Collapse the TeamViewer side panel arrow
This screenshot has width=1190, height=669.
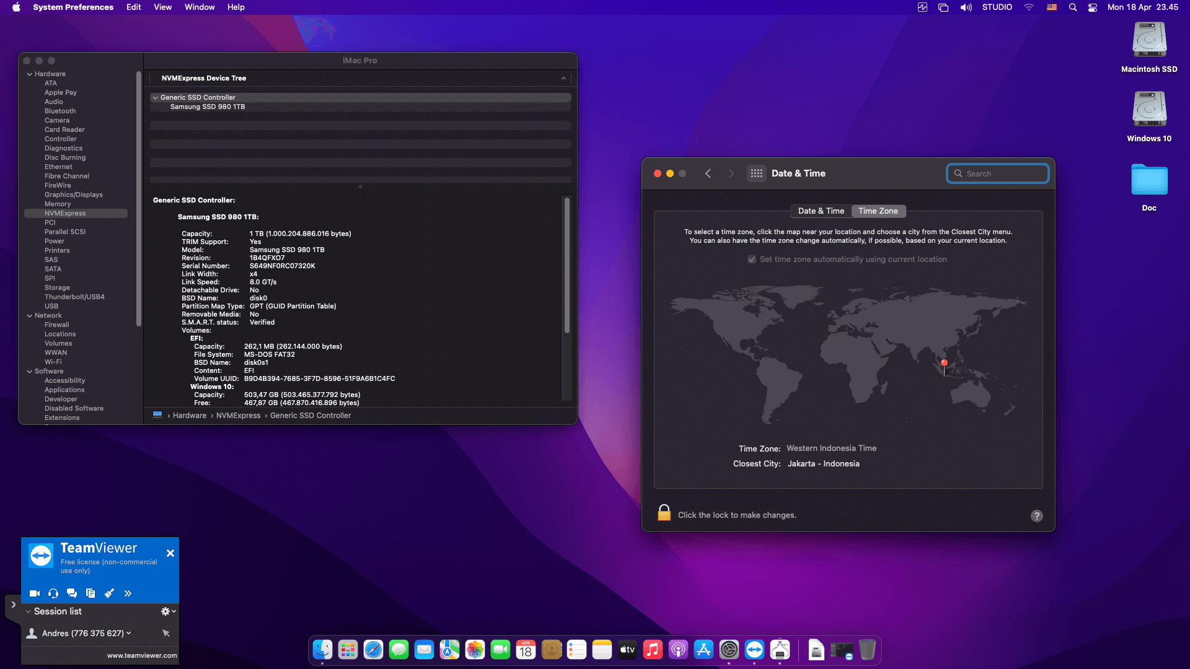13,605
